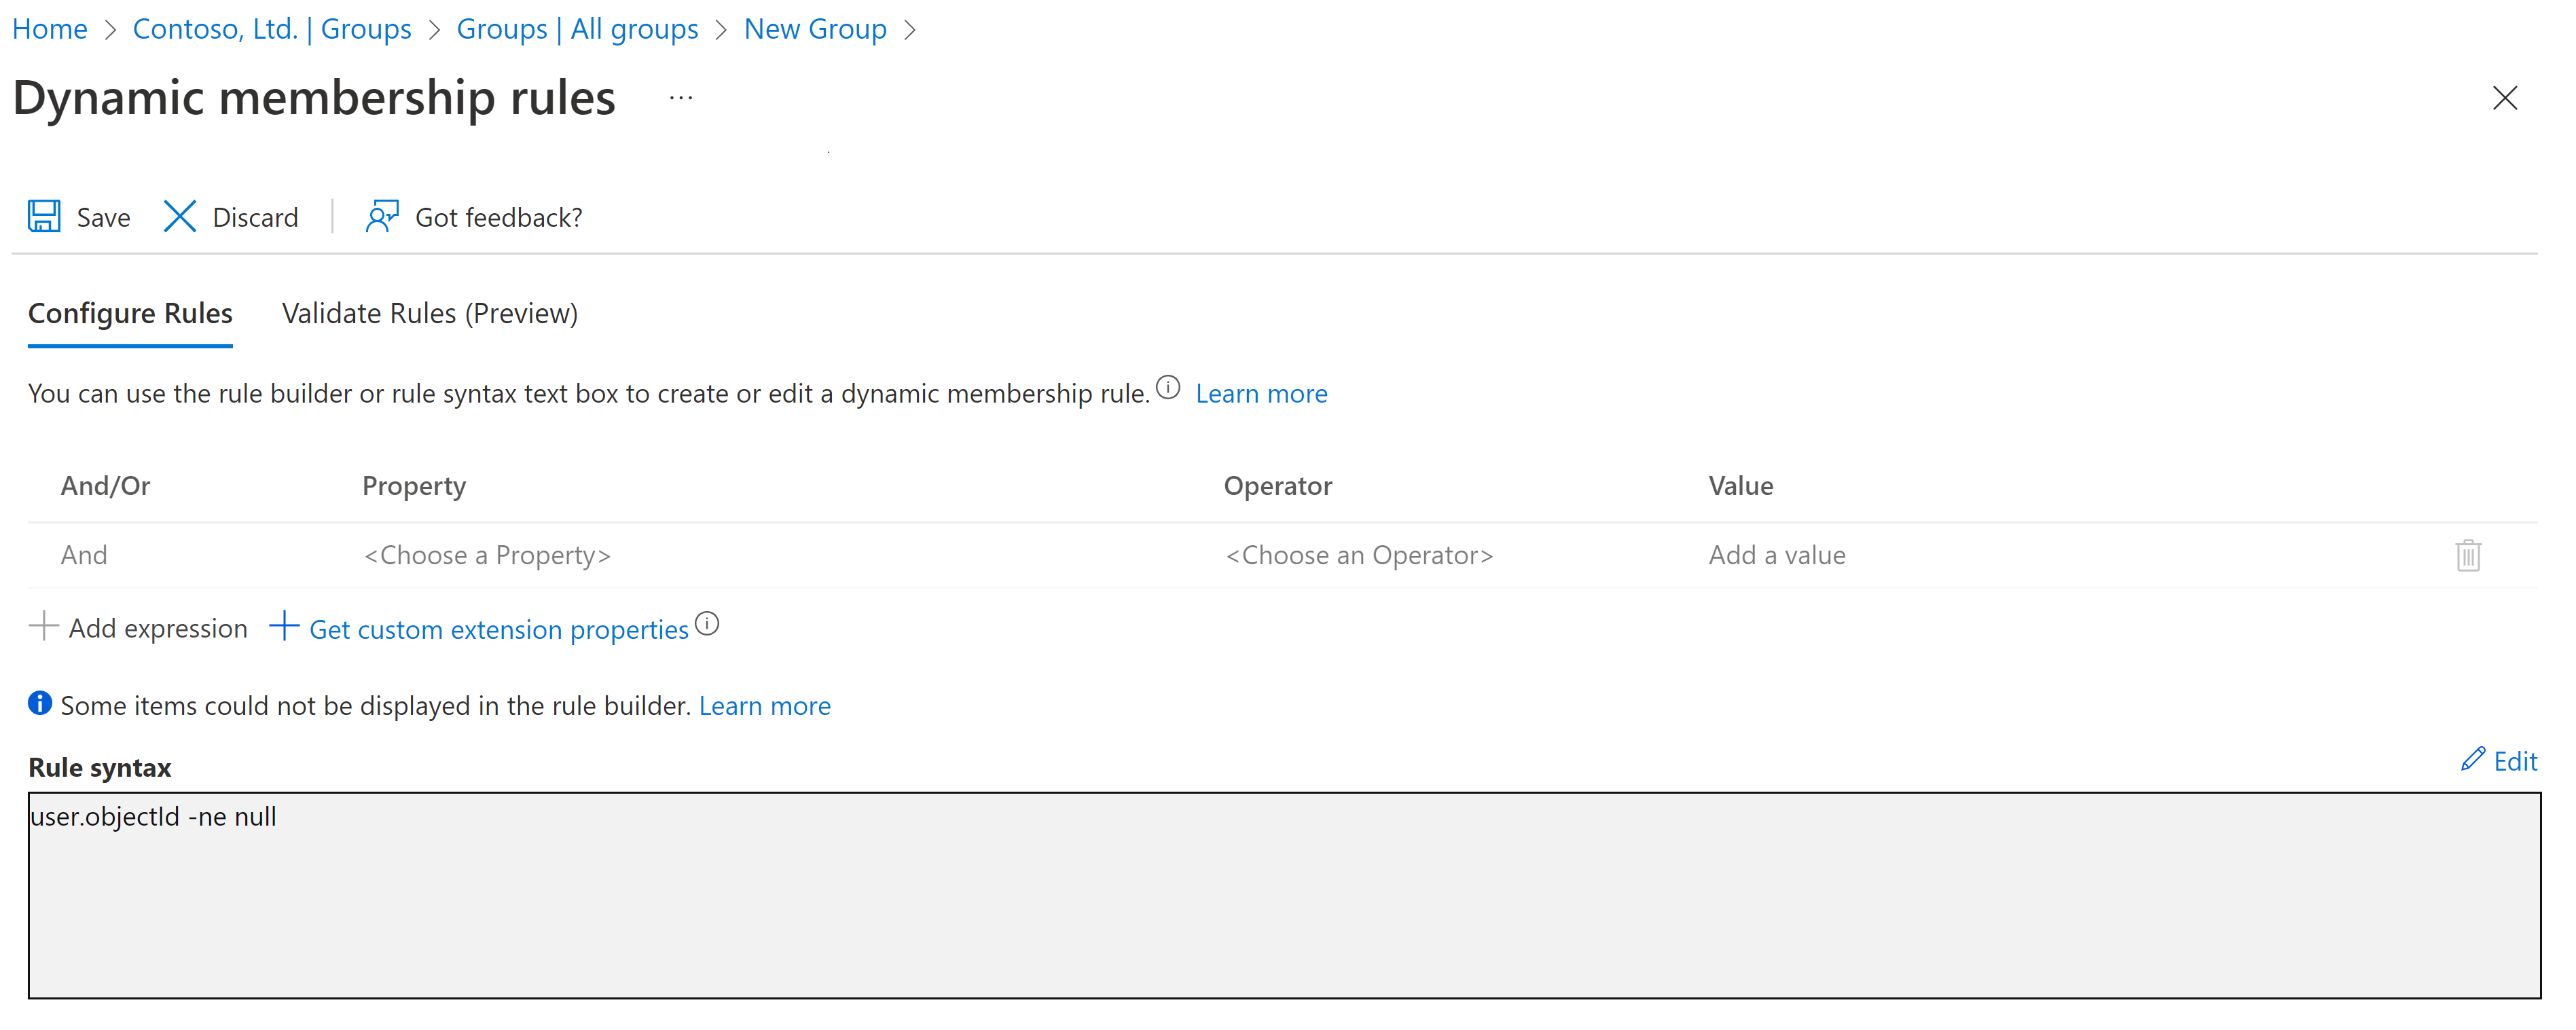
Task: Click the plus icon for Add expression
Action: pos(44,626)
